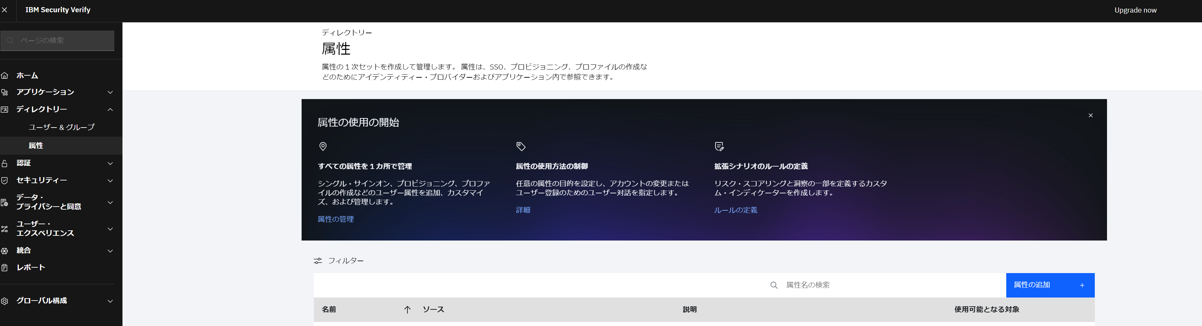Open the 属性の管理 link

(x=336, y=219)
